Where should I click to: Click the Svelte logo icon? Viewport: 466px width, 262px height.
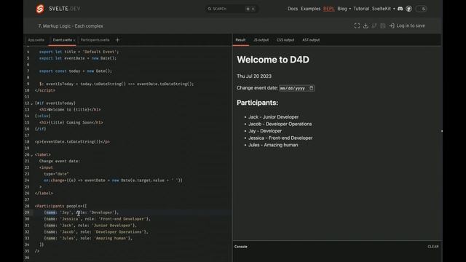click(x=40, y=9)
